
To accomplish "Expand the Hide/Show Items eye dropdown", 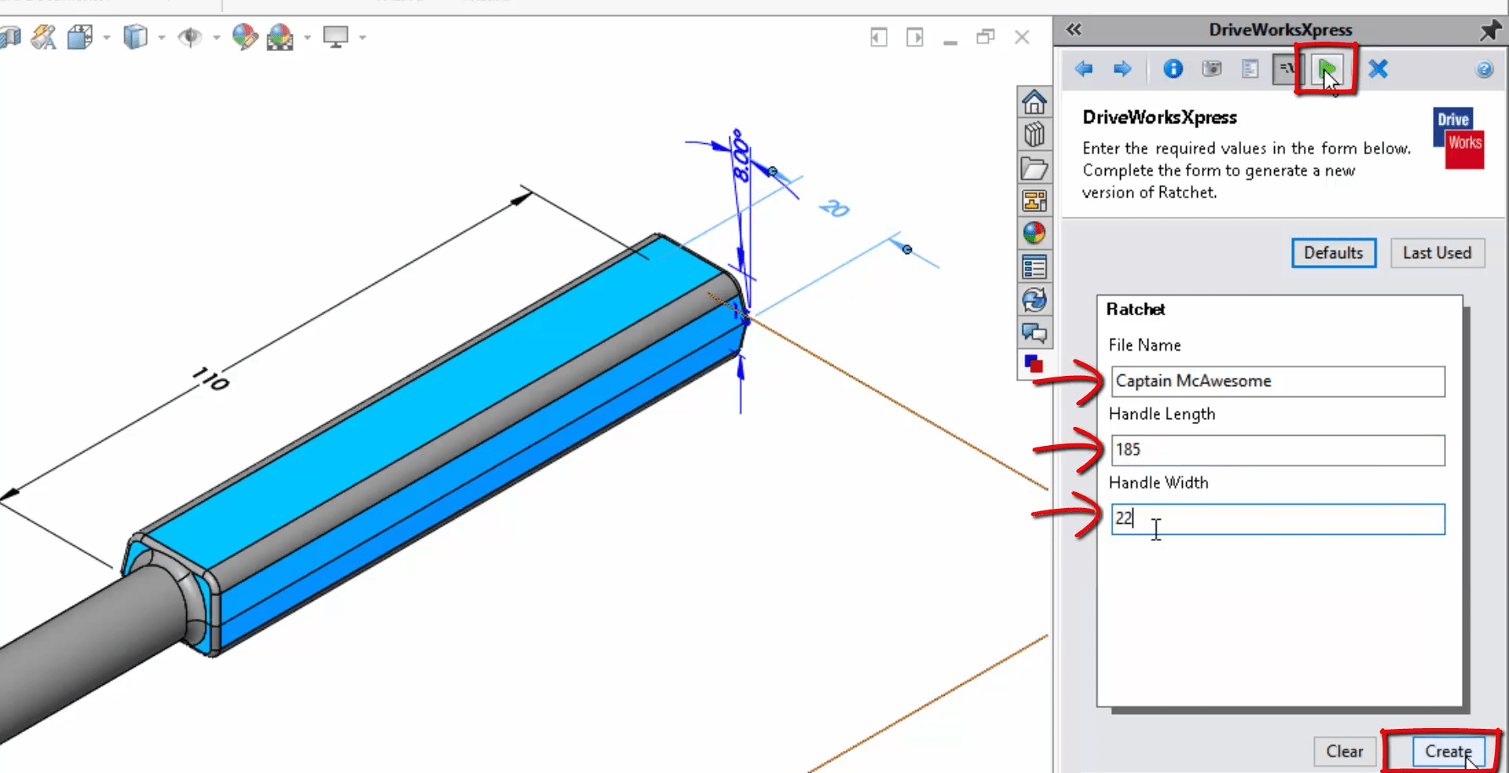I will tap(216, 37).
